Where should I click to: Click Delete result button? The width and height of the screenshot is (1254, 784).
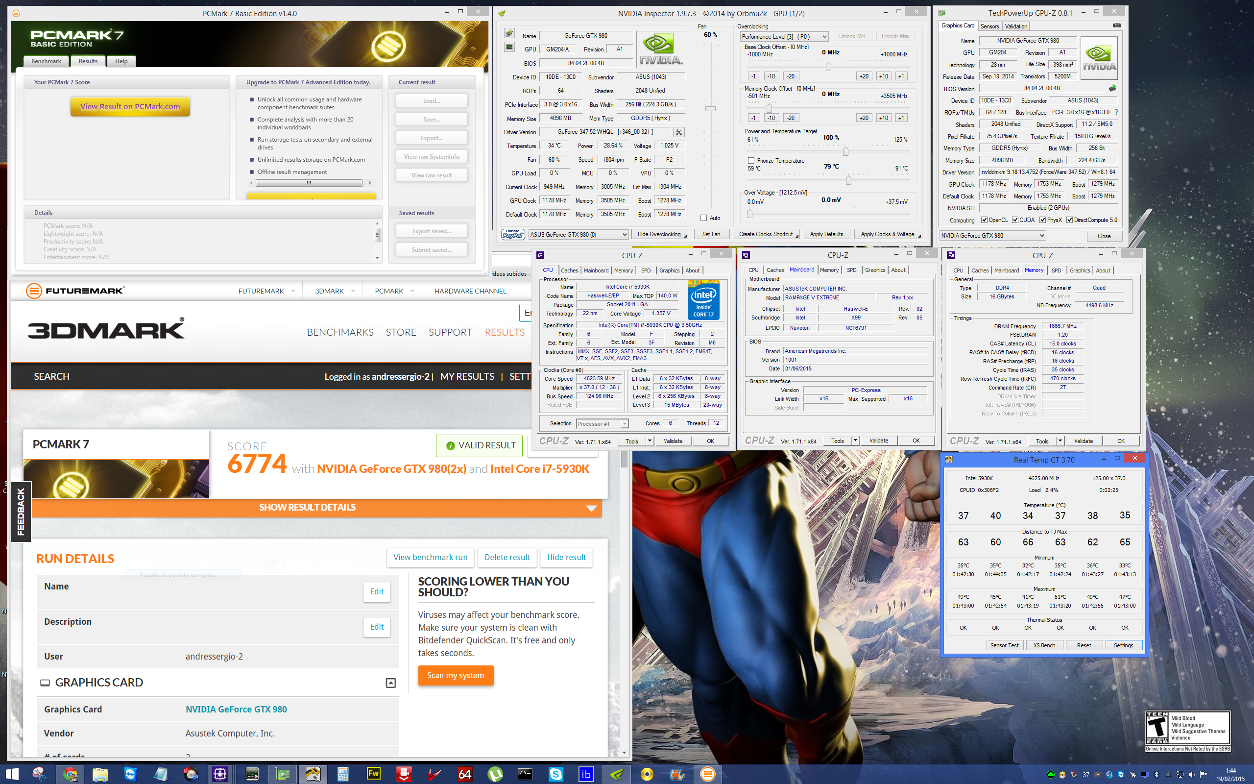click(x=507, y=558)
